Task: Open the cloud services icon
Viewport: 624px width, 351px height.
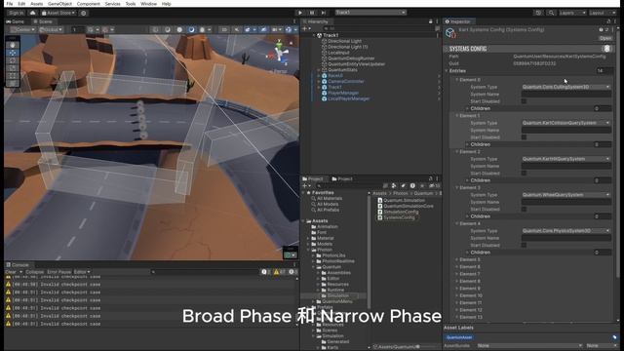Action: coord(32,13)
